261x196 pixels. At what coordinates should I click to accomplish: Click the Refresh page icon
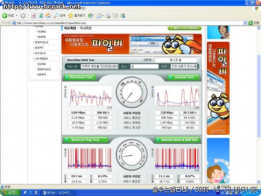(x=41, y=16)
